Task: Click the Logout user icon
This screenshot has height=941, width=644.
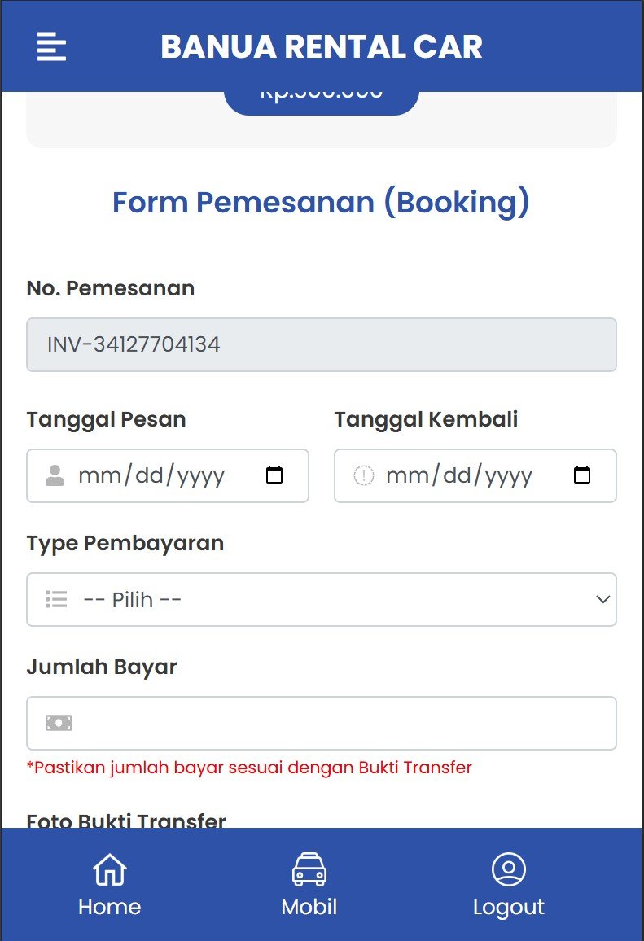Action: point(509,869)
